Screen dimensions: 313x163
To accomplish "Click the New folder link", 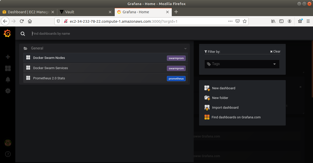I will click(x=220, y=98).
